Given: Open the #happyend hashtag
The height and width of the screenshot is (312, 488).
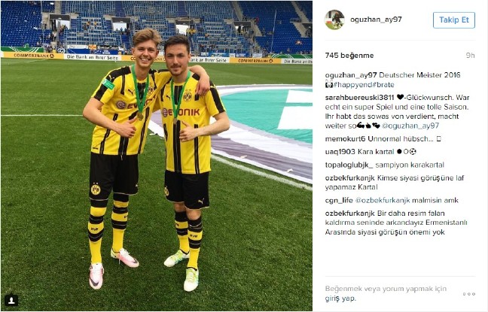Looking at the screenshot, I should [x=353, y=84].
